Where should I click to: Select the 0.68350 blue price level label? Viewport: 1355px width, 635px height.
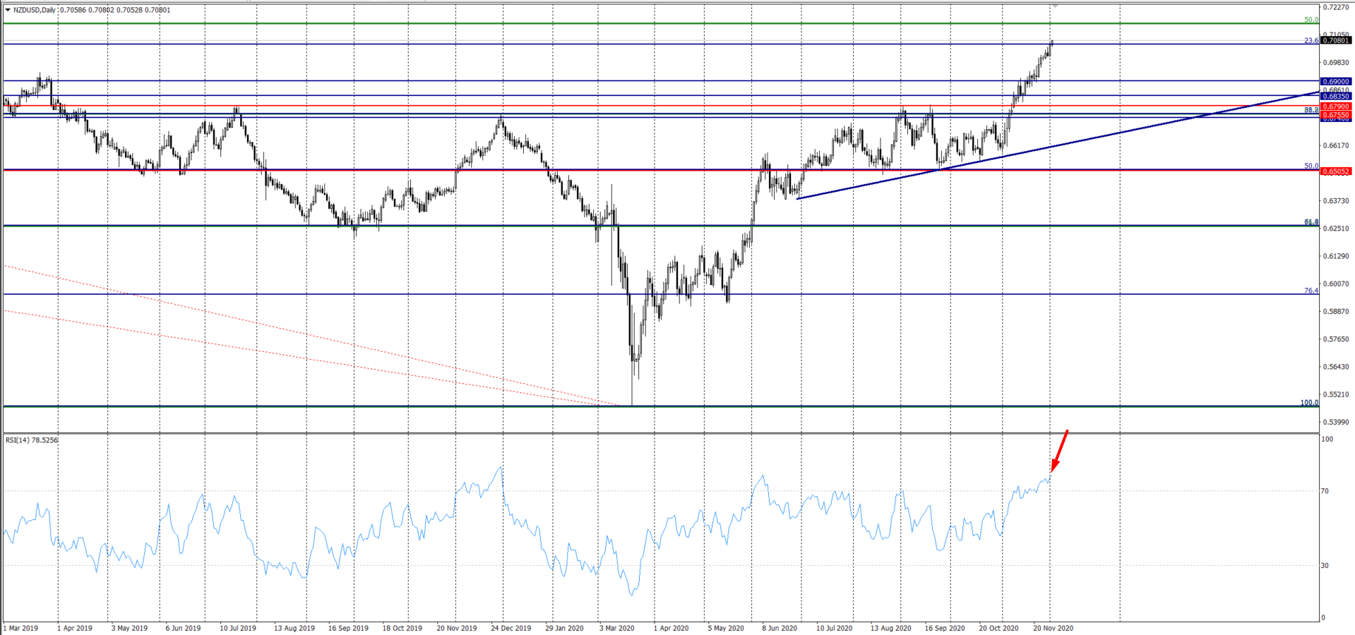tap(1336, 97)
